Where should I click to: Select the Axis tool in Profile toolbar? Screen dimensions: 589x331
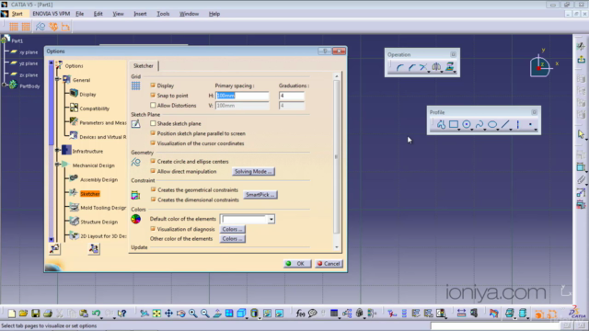tap(518, 125)
